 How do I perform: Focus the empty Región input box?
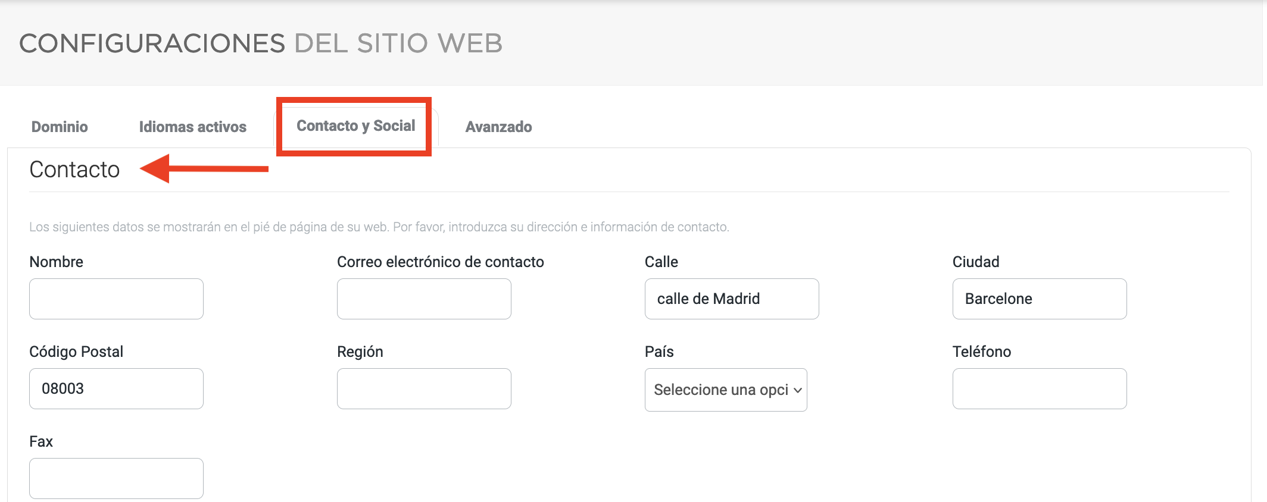(x=424, y=388)
